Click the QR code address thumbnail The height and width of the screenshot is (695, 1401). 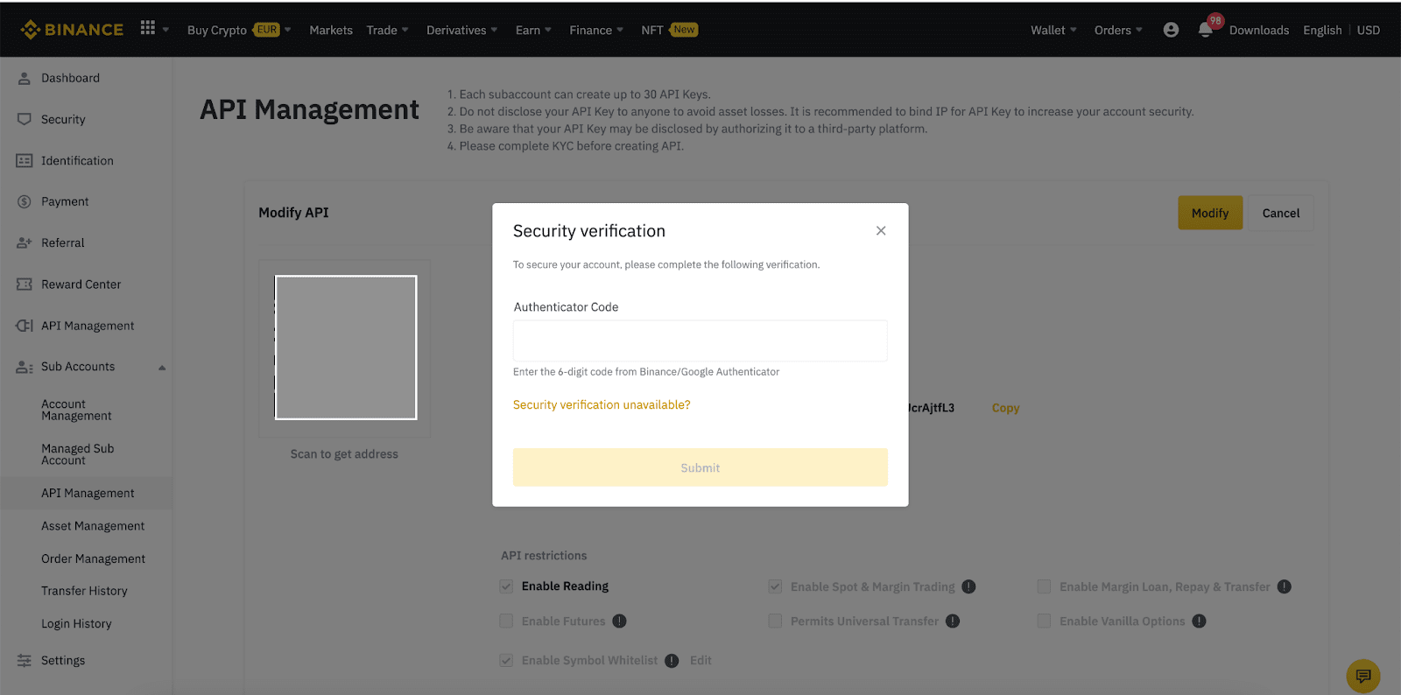[346, 347]
